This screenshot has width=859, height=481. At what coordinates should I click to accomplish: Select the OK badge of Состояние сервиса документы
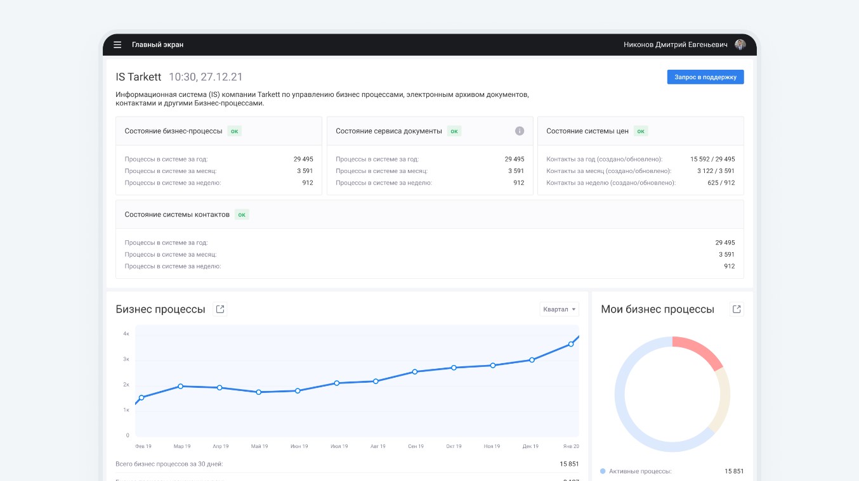[x=454, y=131]
